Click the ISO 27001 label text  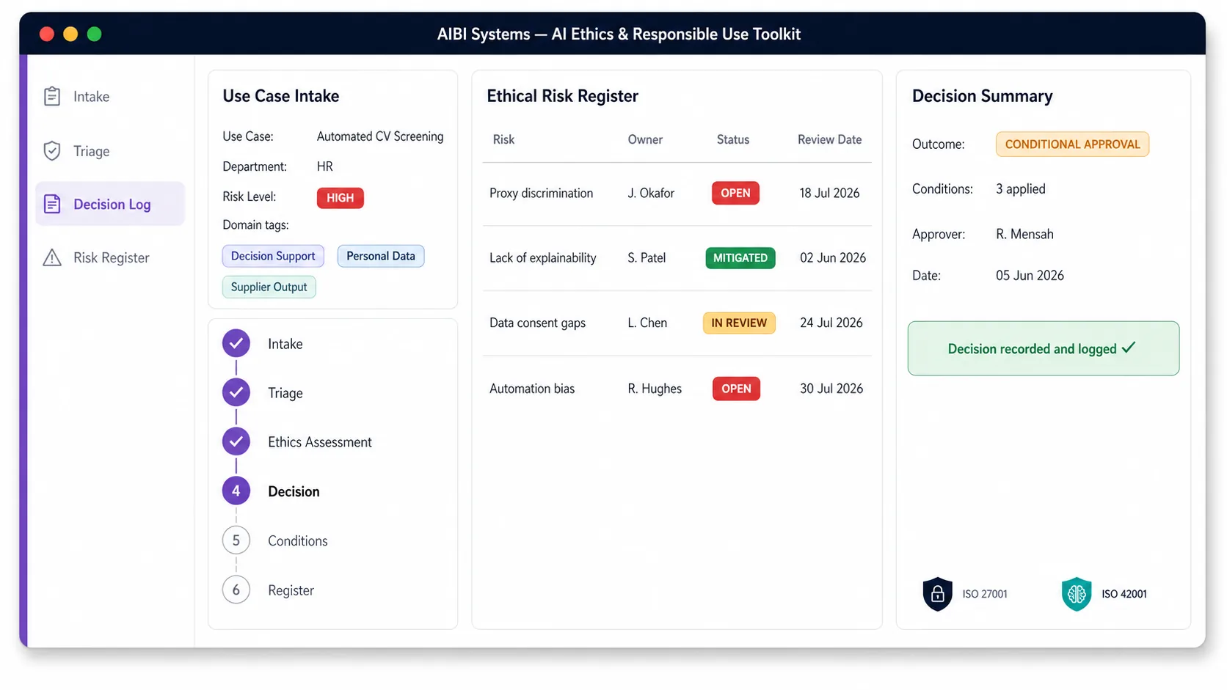click(x=985, y=594)
